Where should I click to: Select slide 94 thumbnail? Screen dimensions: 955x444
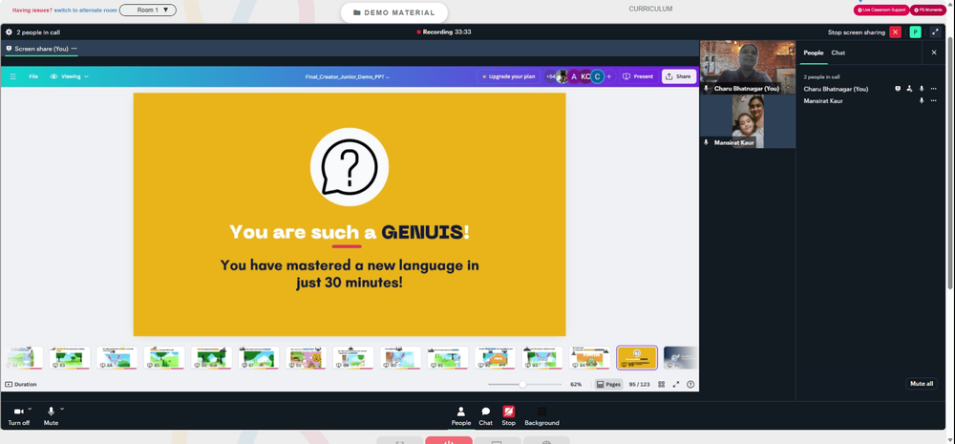coord(589,357)
